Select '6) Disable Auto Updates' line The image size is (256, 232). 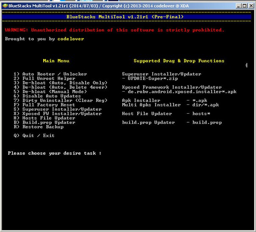pos(47,96)
